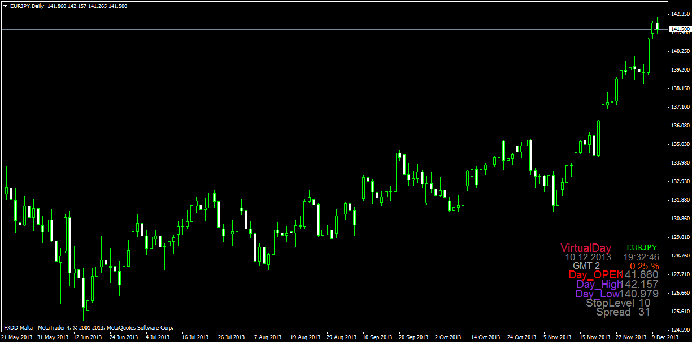Click the 20 Sep 2013 date marker
Image resolution: width=692 pixels, height=342 pixels.
coord(414,337)
